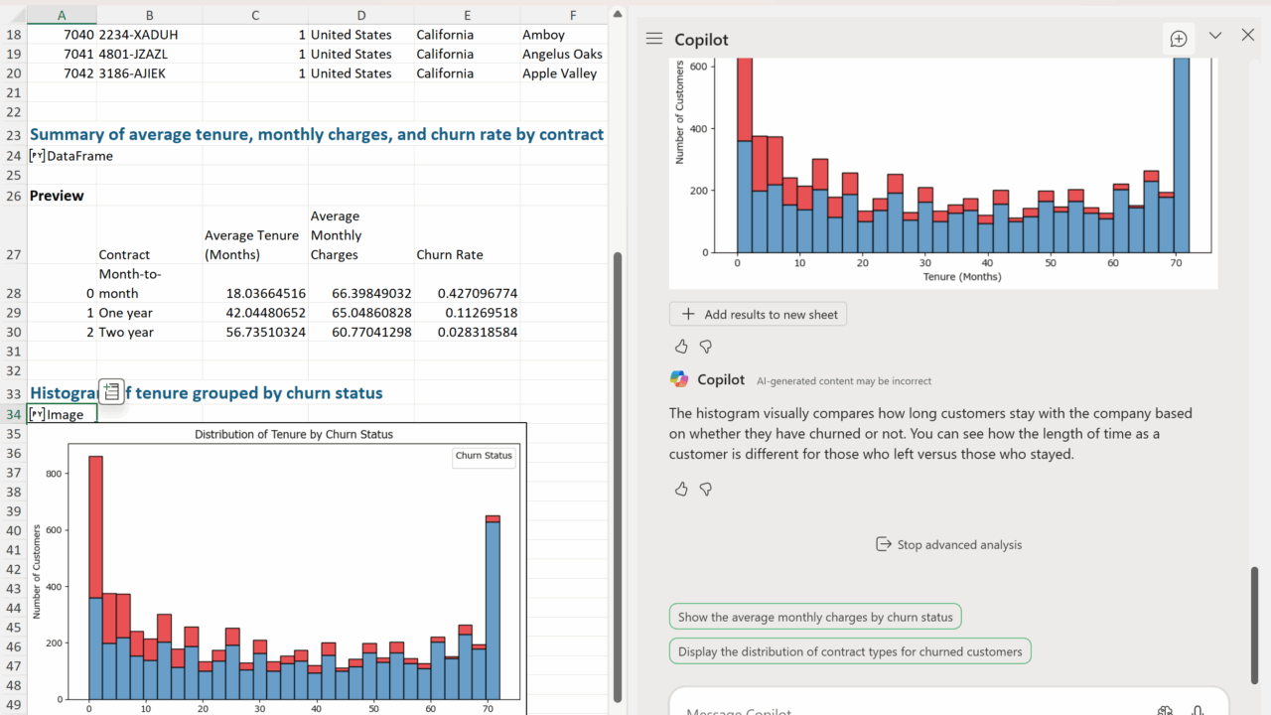The image size is (1271, 715).
Task: Close the Copilot side pane
Action: click(1248, 36)
